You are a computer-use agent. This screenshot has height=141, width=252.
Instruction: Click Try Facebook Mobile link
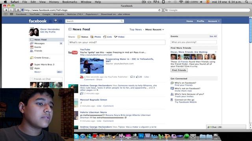pos(185,102)
